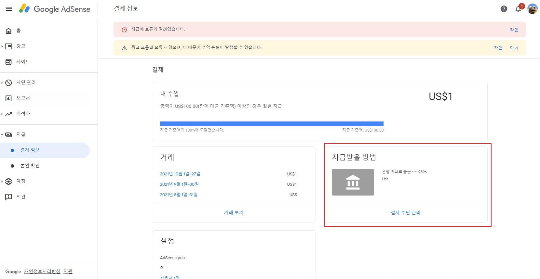Click the 사이트 sites icon

[x=9, y=62]
